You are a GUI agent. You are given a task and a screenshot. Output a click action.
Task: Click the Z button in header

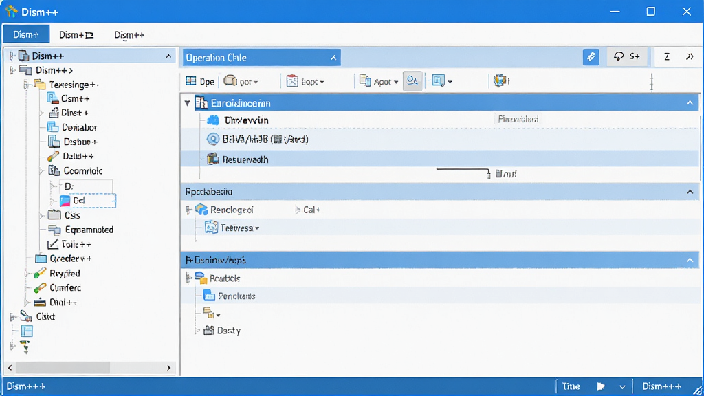(667, 56)
